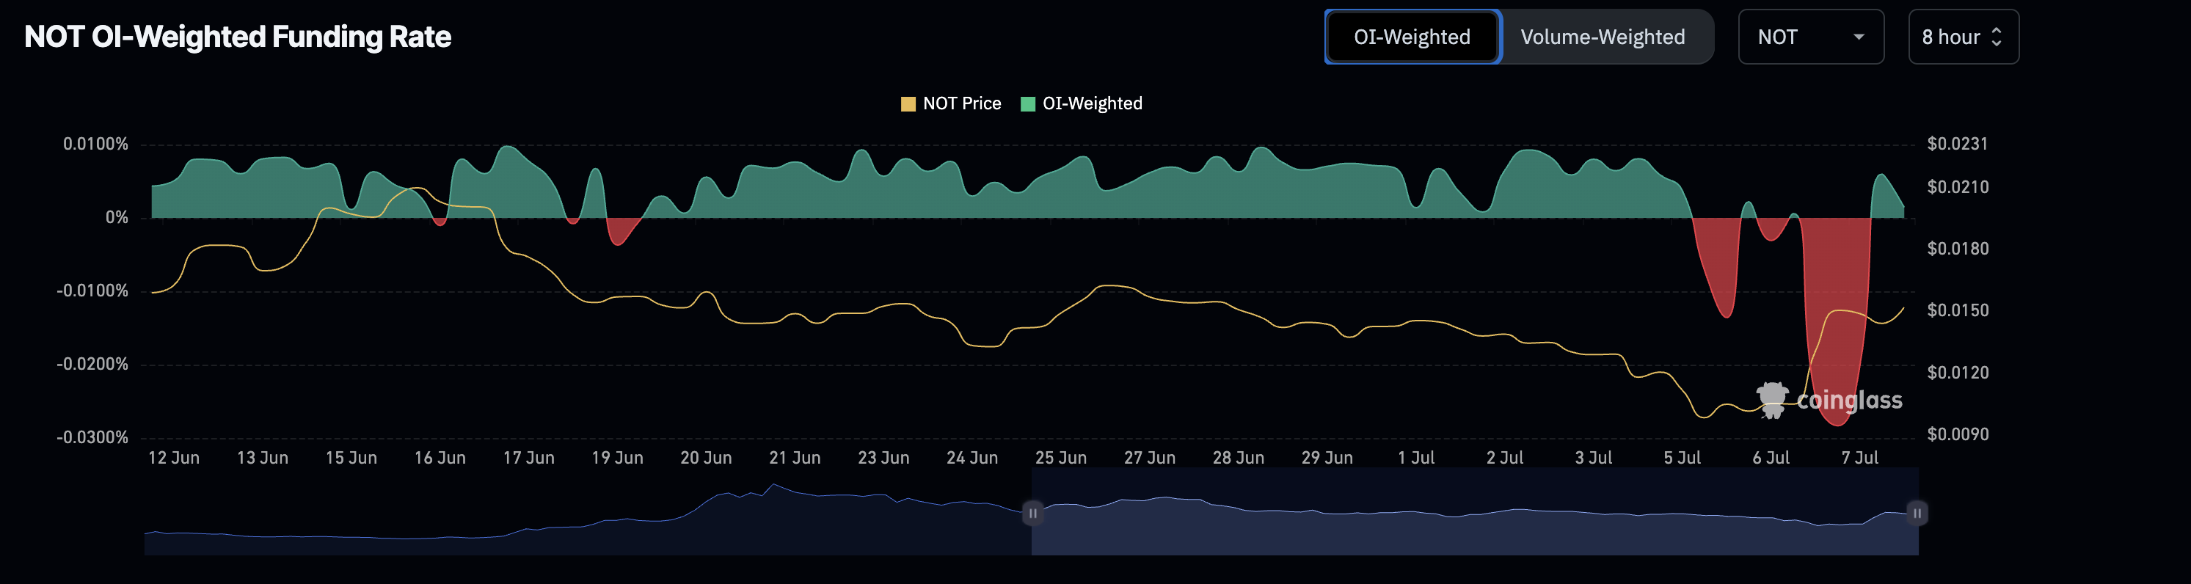Image resolution: width=2191 pixels, height=584 pixels.
Task: Click the 25 Jun x-axis date label
Action: [1060, 459]
